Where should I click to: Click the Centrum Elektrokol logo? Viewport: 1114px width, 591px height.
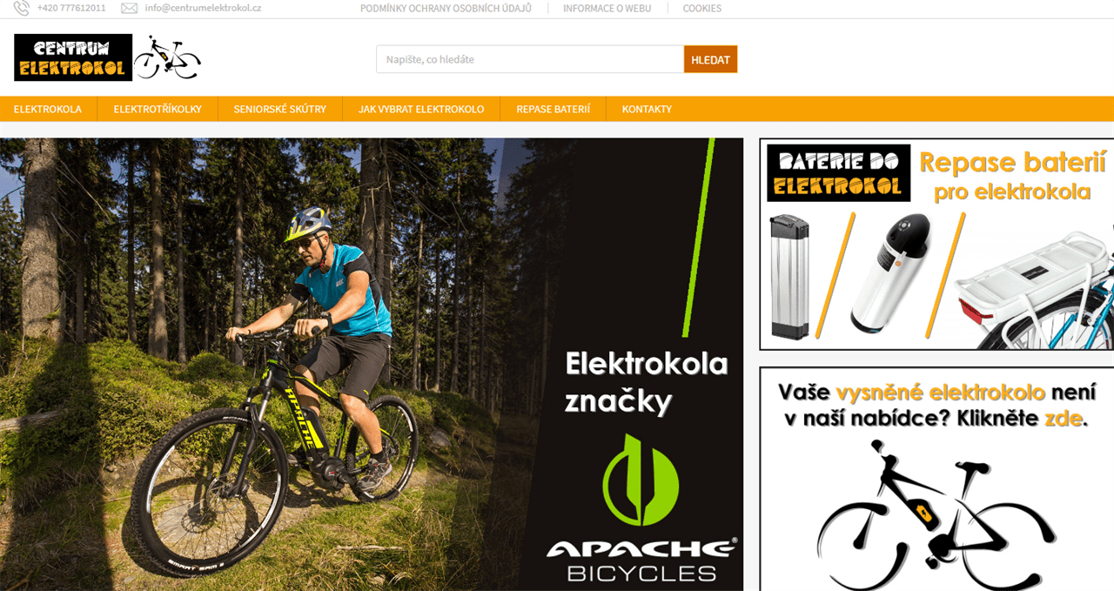pos(73,57)
